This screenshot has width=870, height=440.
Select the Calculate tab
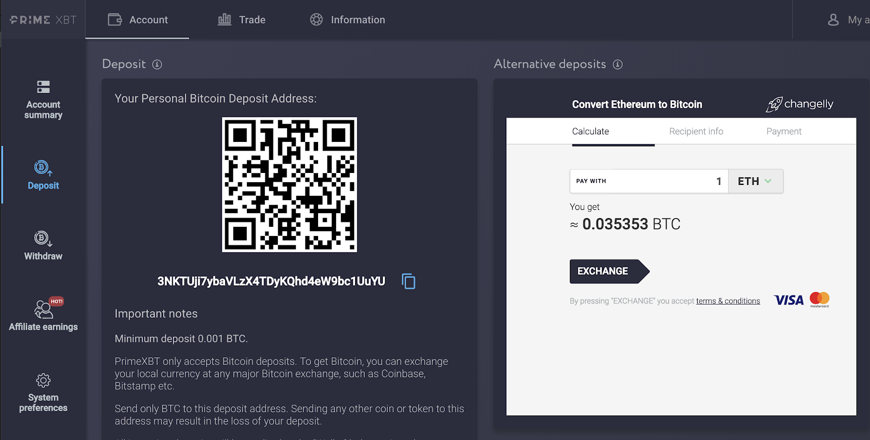[x=591, y=132]
